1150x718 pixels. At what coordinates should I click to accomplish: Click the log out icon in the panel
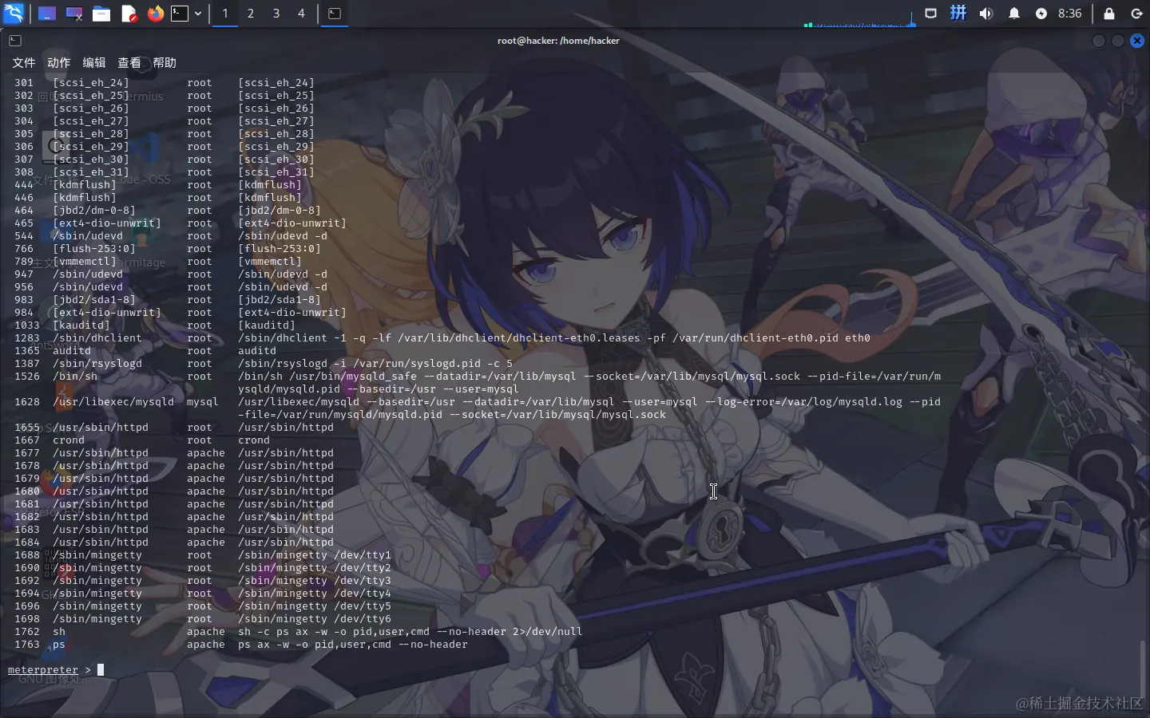(x=1136, y=14)
